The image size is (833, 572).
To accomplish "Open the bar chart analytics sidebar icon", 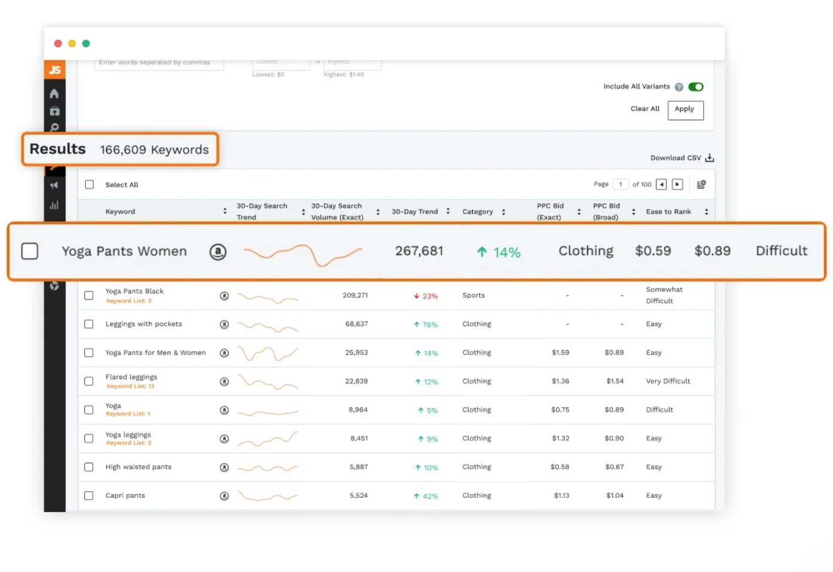I will pyautogui.click(x=54, y=205).
